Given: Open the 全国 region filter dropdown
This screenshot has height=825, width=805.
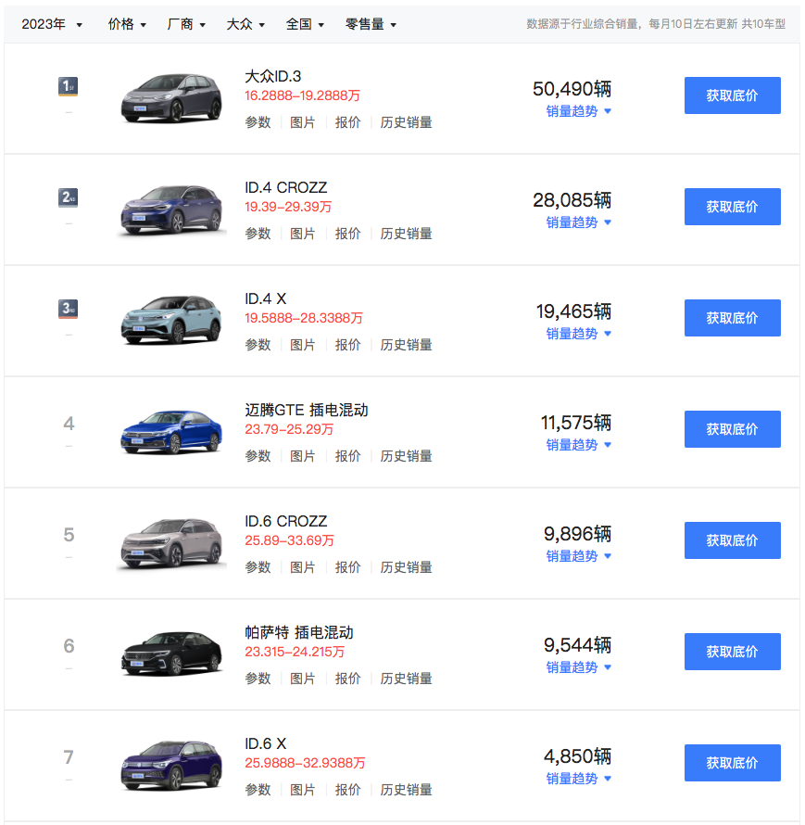Looking at the screenshot, I should 305,24.
